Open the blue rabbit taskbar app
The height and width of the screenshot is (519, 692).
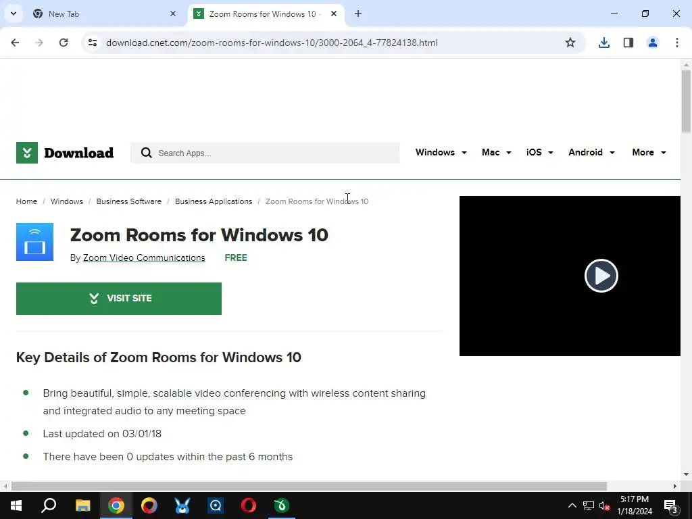(182, 505)
